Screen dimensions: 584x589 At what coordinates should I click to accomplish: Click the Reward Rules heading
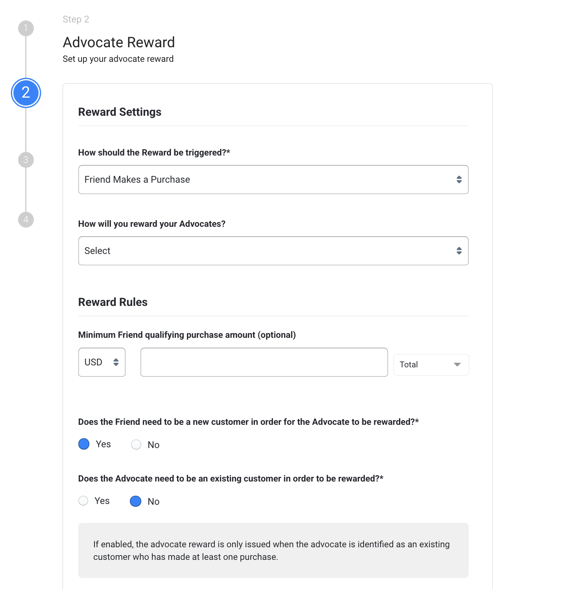(x=113, y=302)
